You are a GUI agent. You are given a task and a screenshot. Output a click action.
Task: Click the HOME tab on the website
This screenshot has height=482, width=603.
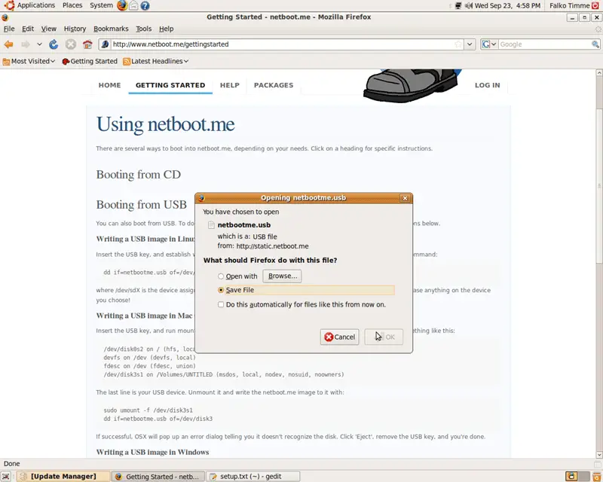tap(109, 85)
